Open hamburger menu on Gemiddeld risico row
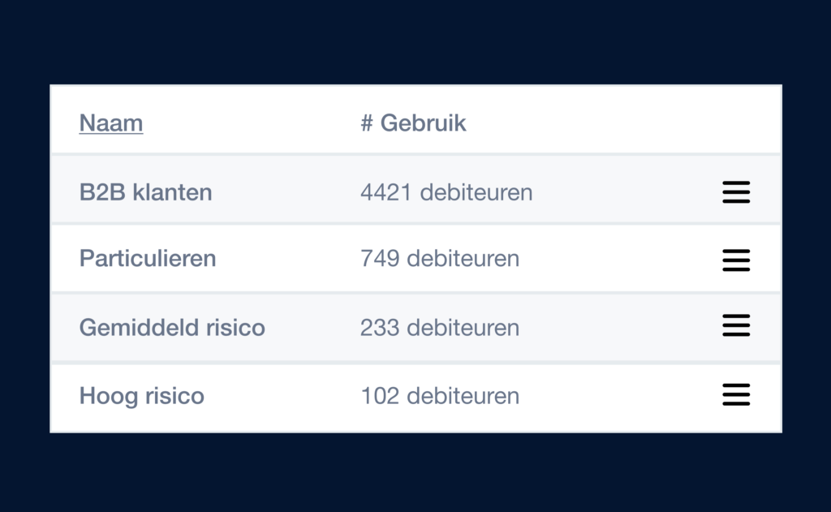 coord(736,325)
